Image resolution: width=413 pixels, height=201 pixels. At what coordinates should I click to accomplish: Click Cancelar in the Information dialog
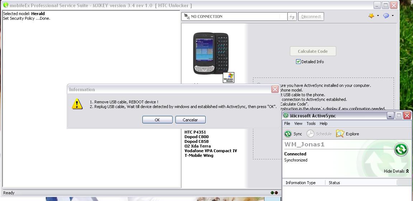point(190,120)
